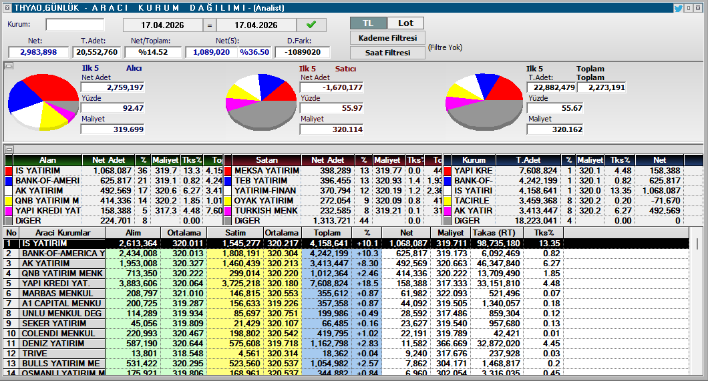Click the Kurum input field
This screenshot has width=708, height=381.
coord(75,24)
